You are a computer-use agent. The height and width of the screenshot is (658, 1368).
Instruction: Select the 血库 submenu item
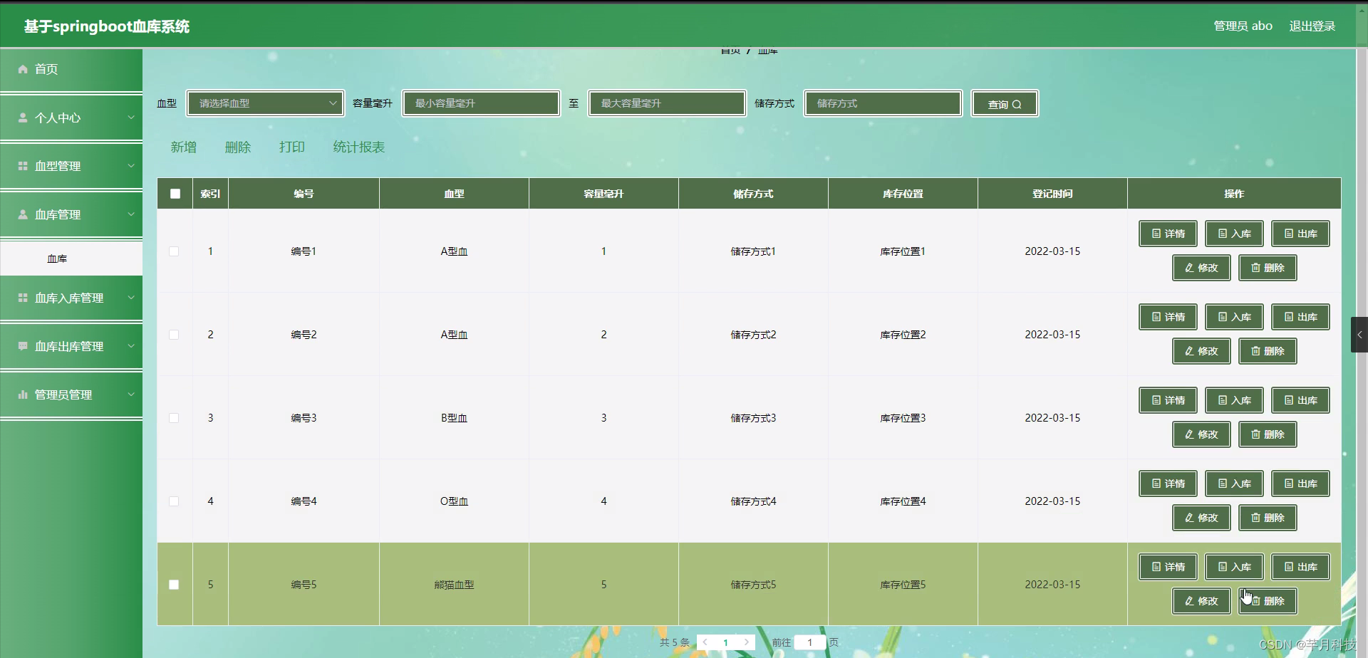[57, 258]
